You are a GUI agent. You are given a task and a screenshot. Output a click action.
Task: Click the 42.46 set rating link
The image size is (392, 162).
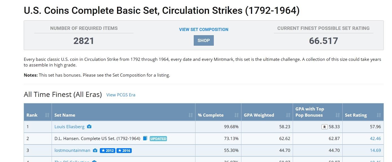point(375,138)
